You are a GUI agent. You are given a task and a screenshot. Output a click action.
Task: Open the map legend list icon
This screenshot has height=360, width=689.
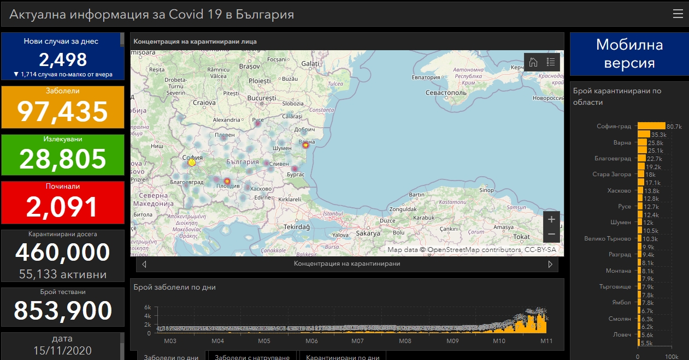tap(551, 62)
